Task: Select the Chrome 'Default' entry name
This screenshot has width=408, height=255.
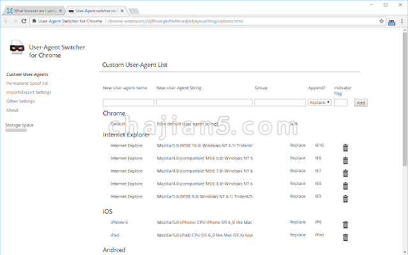Action: coord(117,124)
